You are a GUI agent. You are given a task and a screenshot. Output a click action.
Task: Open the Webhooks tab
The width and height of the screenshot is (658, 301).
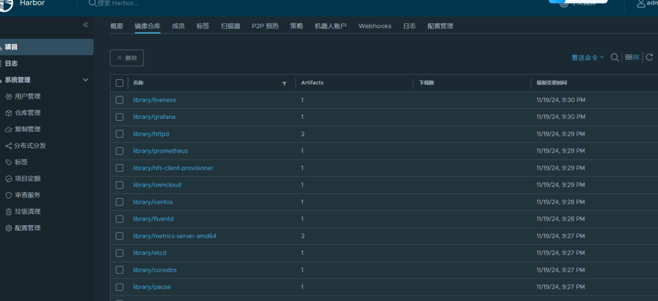point(375,26)
